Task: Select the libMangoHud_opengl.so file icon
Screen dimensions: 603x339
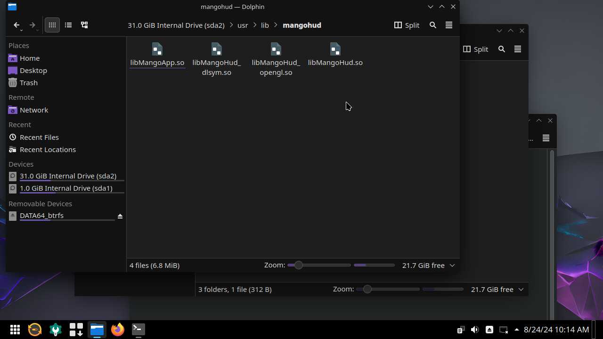Action: tap(276, 49)
